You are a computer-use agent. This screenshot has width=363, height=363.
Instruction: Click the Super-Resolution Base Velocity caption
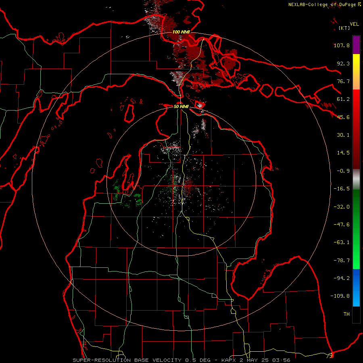[x=181, y=360]
